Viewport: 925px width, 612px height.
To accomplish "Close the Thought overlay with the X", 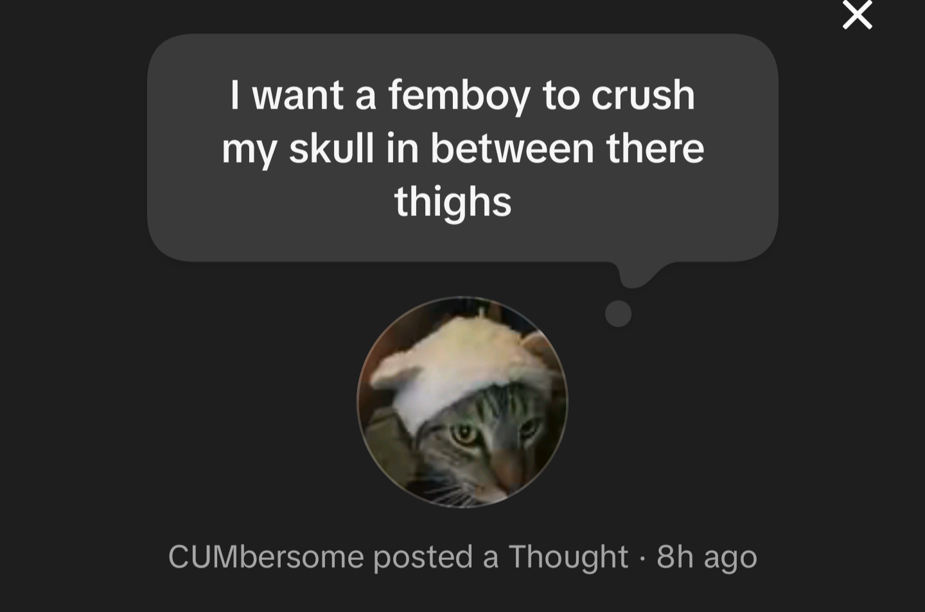I will (x=858, y=14).
